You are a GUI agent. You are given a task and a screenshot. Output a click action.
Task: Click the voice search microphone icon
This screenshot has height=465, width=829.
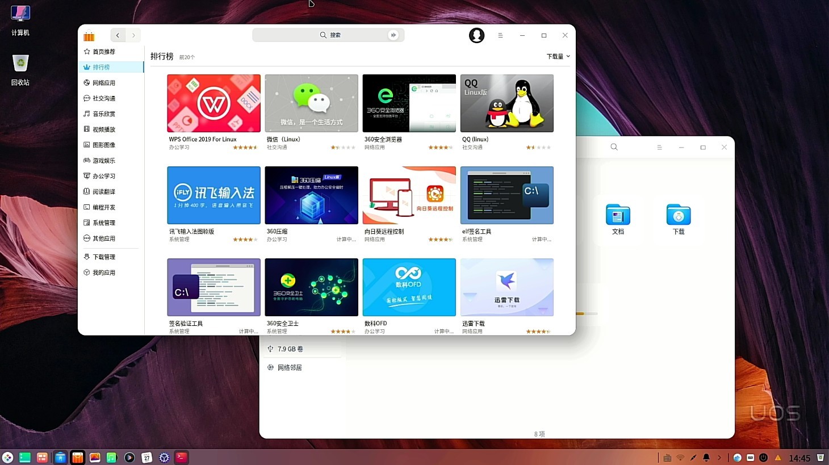pyautogui.click(x=393, y=35)
